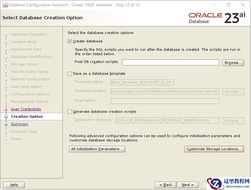Jump to the Summary step

[20, 124]
